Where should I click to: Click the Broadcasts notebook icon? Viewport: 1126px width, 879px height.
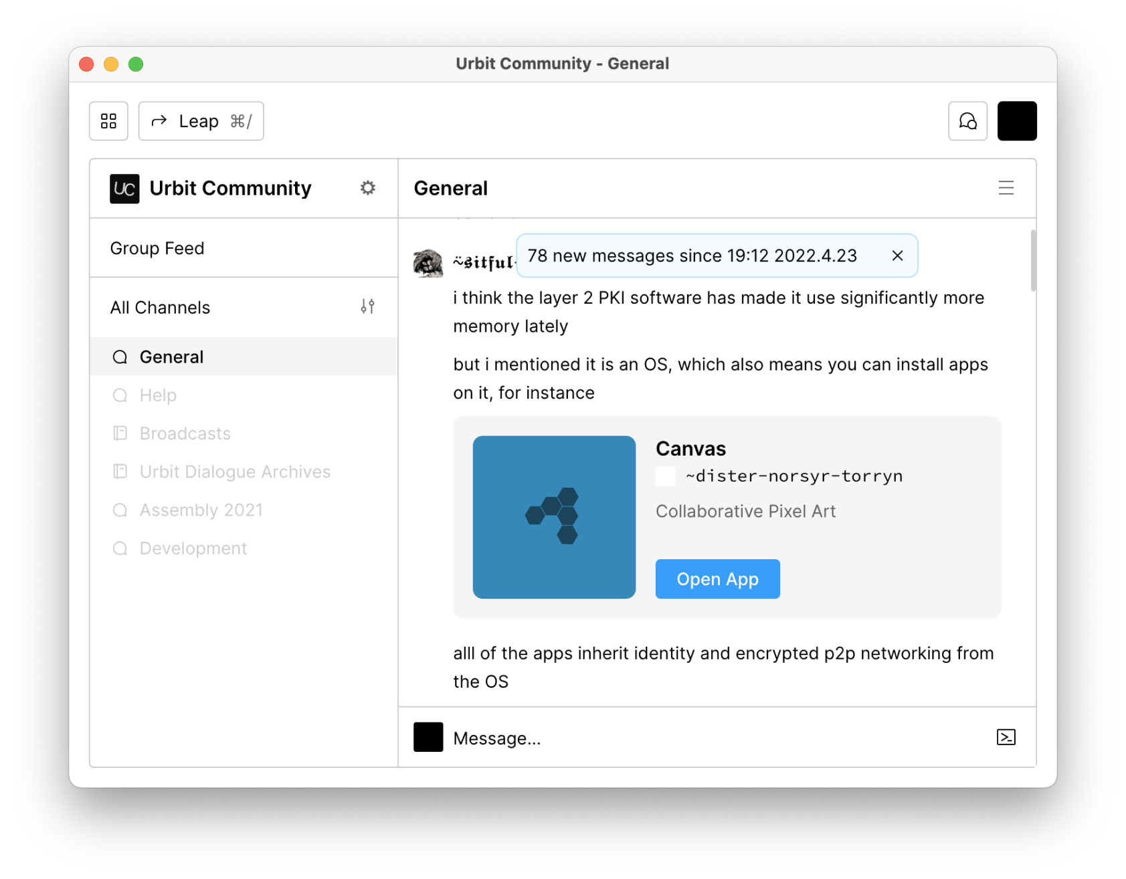[120, 433]
